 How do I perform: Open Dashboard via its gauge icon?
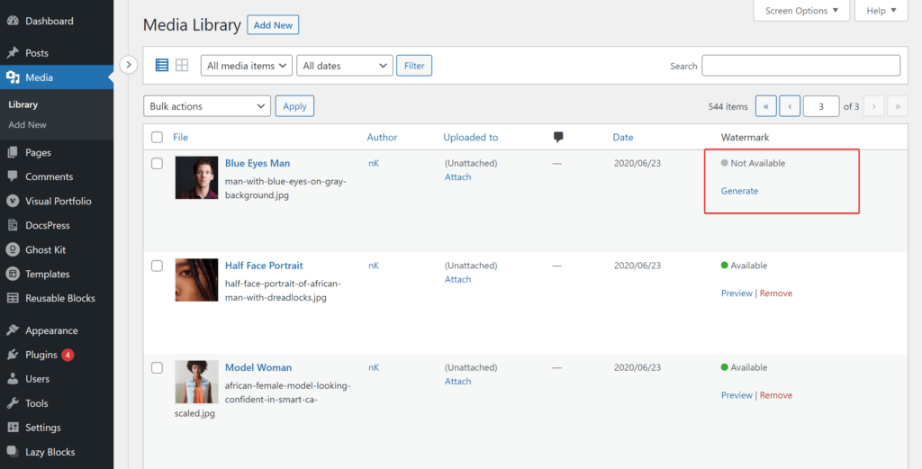(x=13, y=22)
